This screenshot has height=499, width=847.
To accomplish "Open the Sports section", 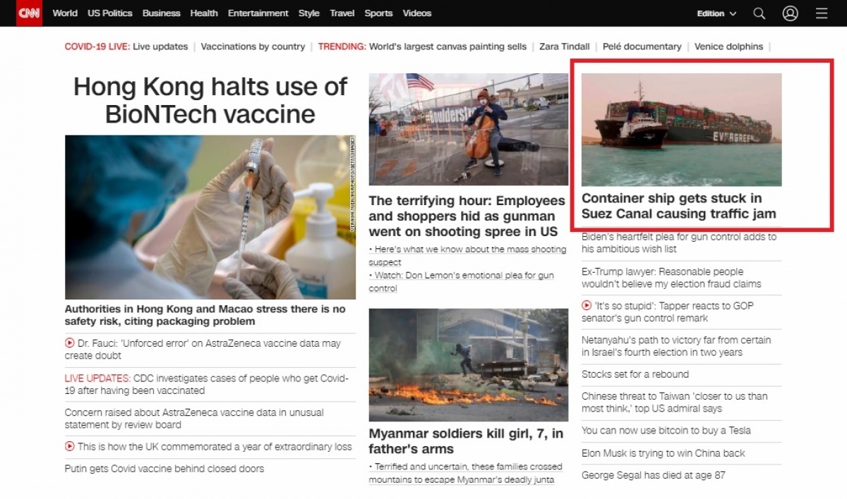I will (x=378, y=13).
